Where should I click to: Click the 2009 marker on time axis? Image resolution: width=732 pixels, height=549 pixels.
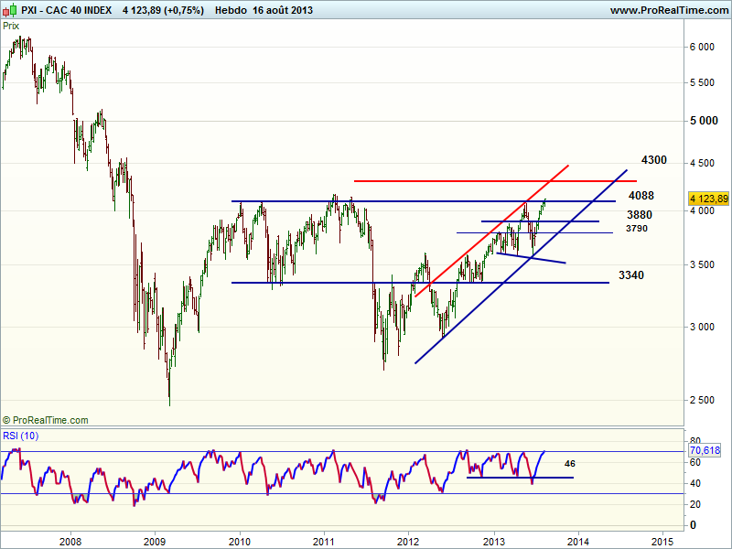pyautogui.click(x=155, y=540)
